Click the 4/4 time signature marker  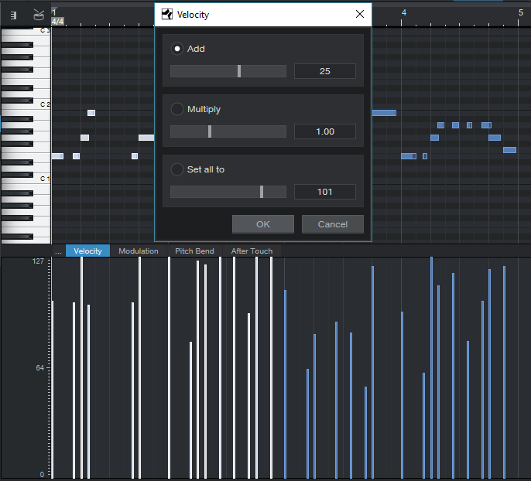pyautogui.click(x=57, y=22)
